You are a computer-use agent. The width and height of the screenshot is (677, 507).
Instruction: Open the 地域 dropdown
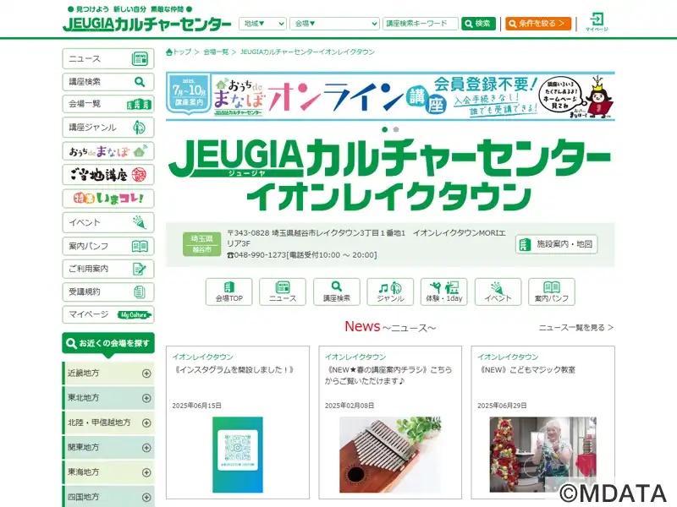coord(262,24)
